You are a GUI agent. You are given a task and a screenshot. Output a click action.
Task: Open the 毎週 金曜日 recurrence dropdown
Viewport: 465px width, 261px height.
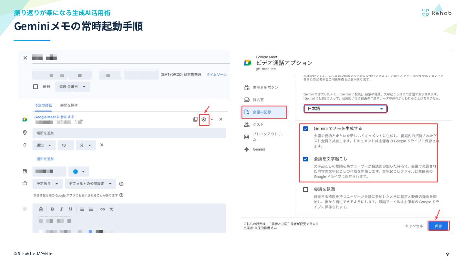pyautogui.click(x=72, y=87)
